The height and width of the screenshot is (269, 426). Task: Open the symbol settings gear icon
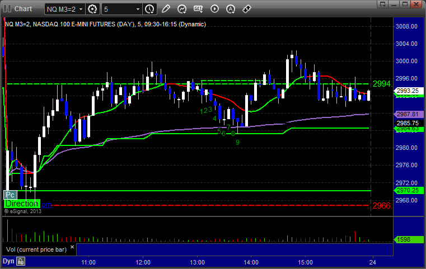93,9
